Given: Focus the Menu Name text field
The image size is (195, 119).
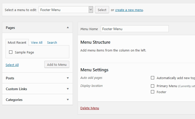Looking at the screenshot, I should (x=135, y=29).
